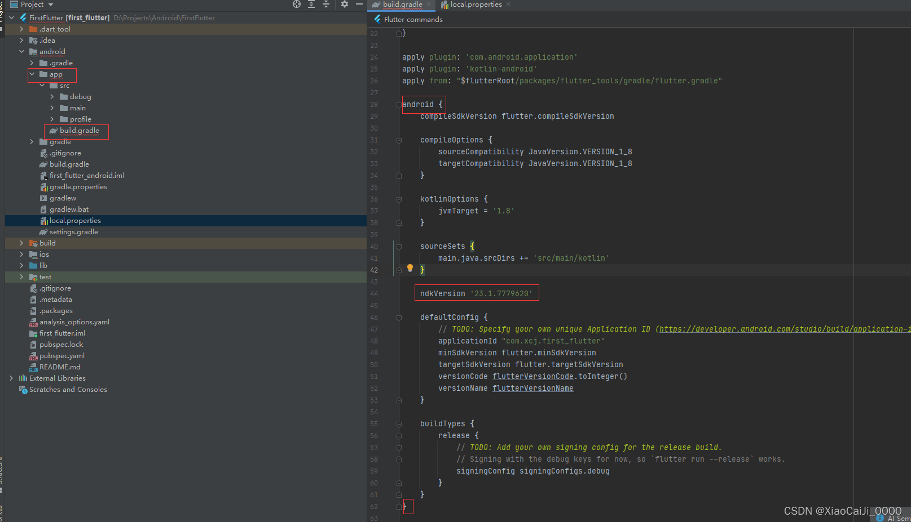Fold the defaultConfig block at line 46
This screenshot has width=911, height=522.
399,318
